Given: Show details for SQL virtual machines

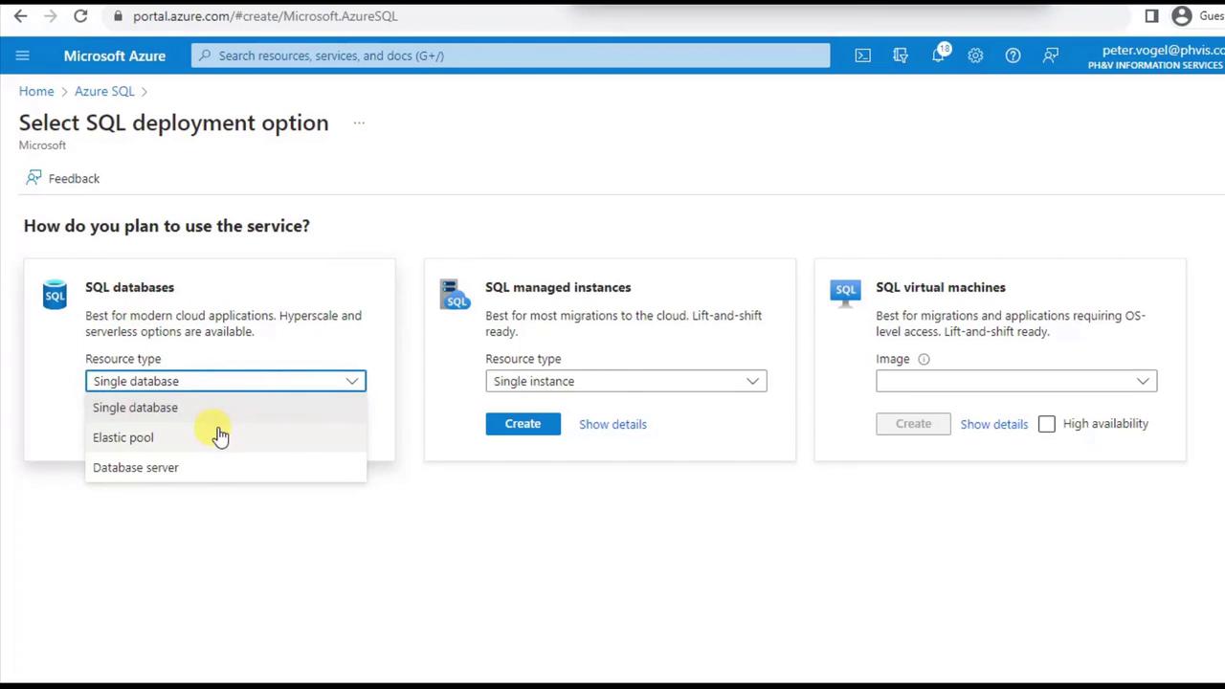Looking at the screenshot, I should point(993,424).
